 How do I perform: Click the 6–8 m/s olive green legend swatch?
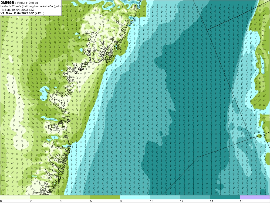click(105, 197)
